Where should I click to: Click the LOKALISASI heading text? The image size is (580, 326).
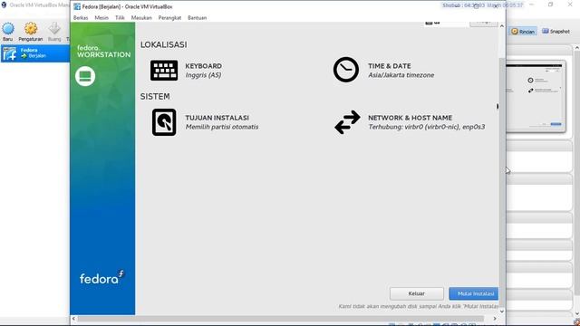click(x=163, y=44)
